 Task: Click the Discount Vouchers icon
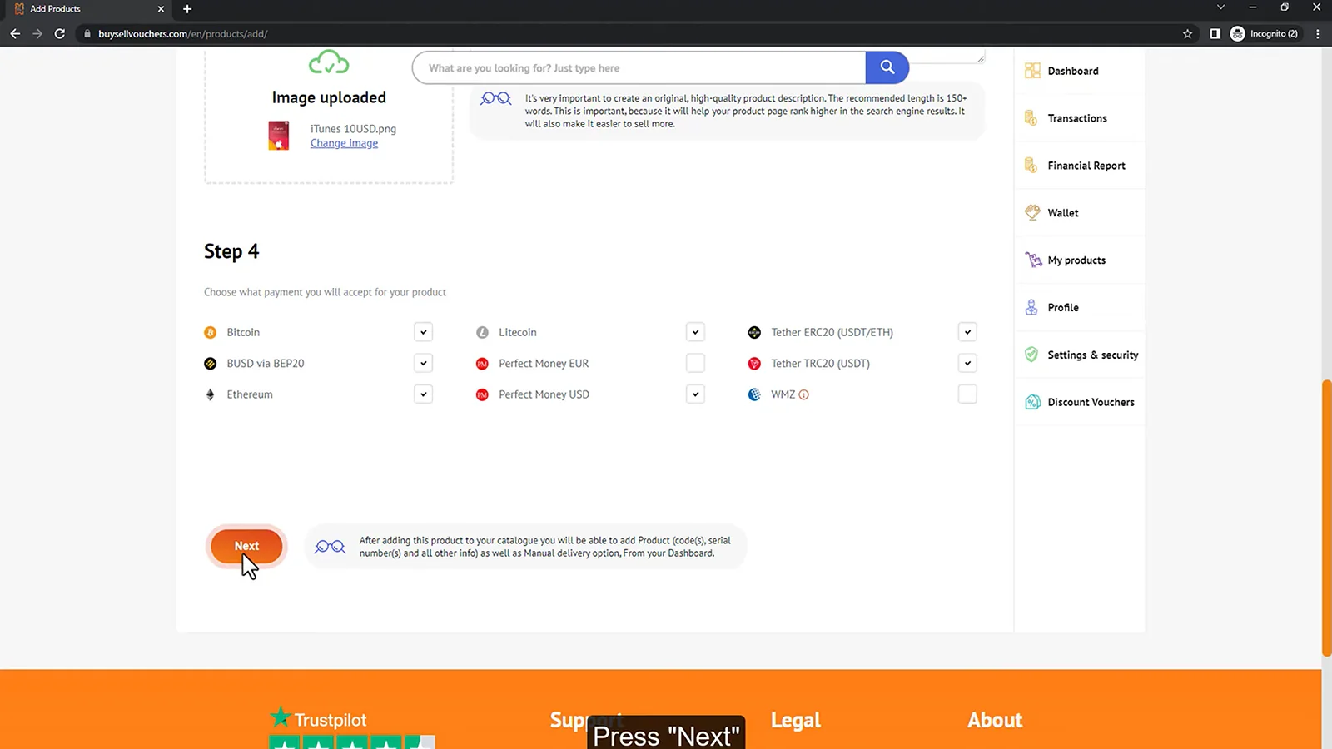(1032, 402)
